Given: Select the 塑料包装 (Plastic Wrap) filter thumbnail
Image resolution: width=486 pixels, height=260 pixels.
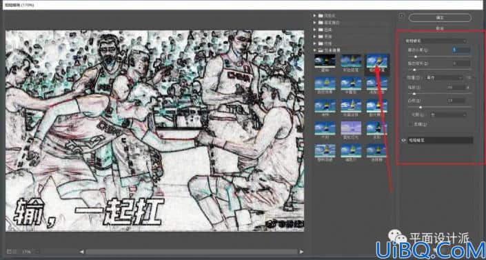Looking at the screenshot, I should pos(325,151).
